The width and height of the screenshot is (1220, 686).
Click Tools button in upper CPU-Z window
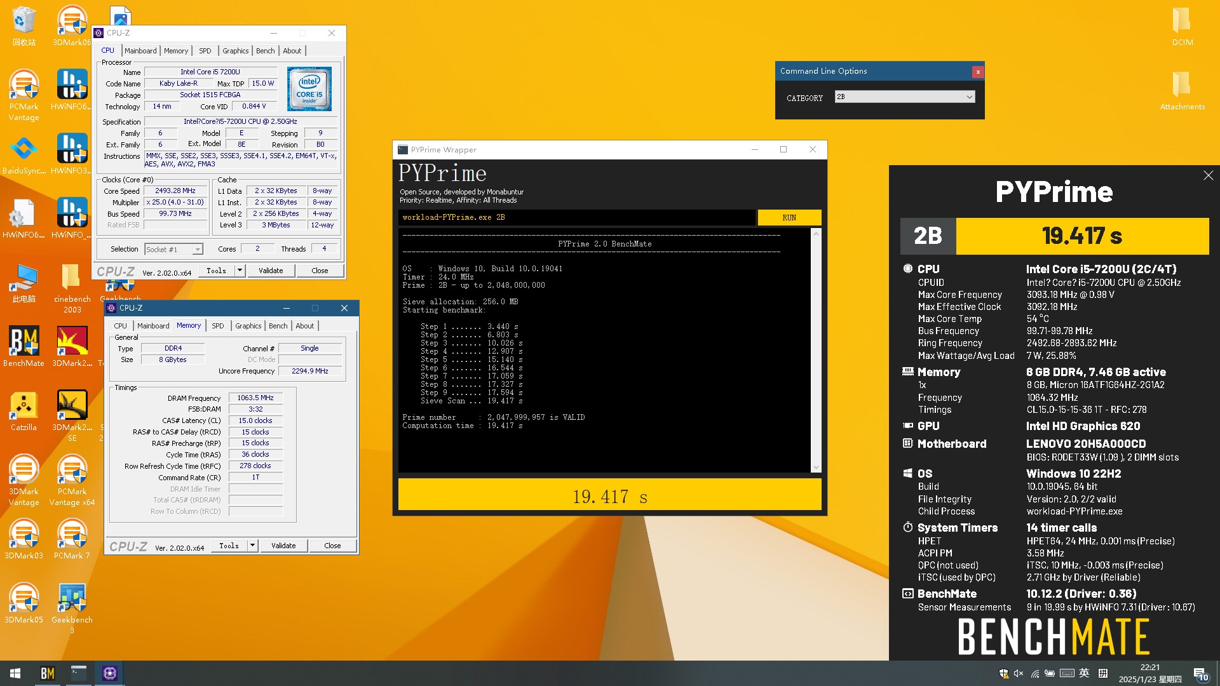[216, 271]
